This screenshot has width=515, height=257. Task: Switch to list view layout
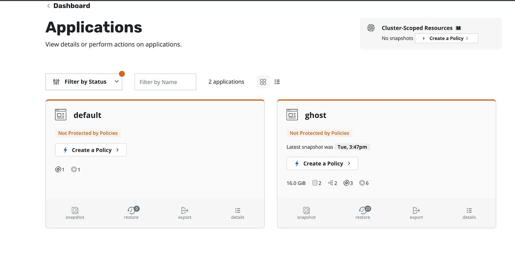tap(277, 82)
